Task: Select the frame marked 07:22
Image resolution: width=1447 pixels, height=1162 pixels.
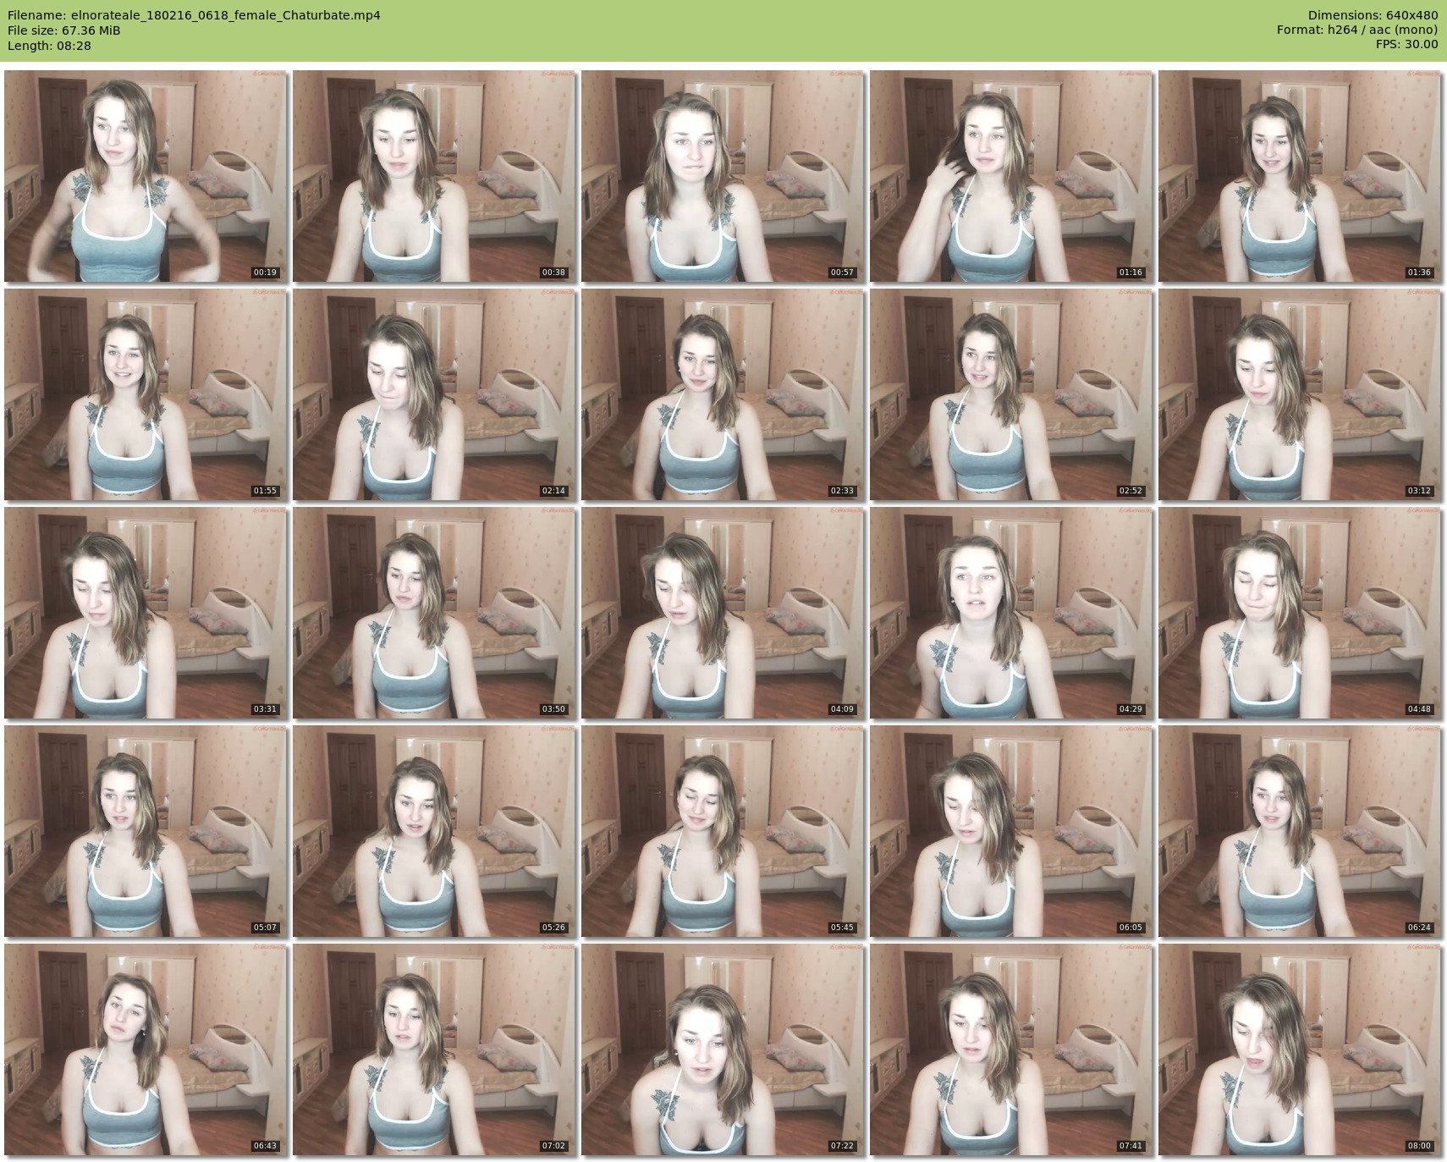Action: coord(723,1049)
